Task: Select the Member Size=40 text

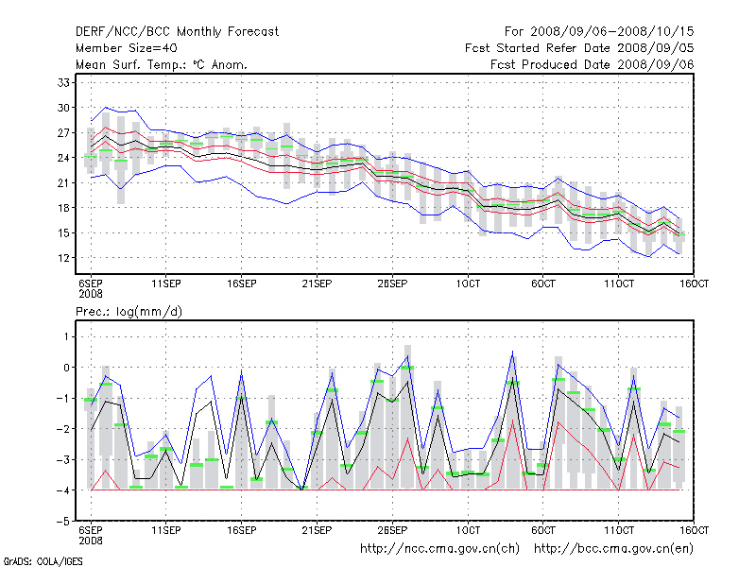Action: click(126, 48)
